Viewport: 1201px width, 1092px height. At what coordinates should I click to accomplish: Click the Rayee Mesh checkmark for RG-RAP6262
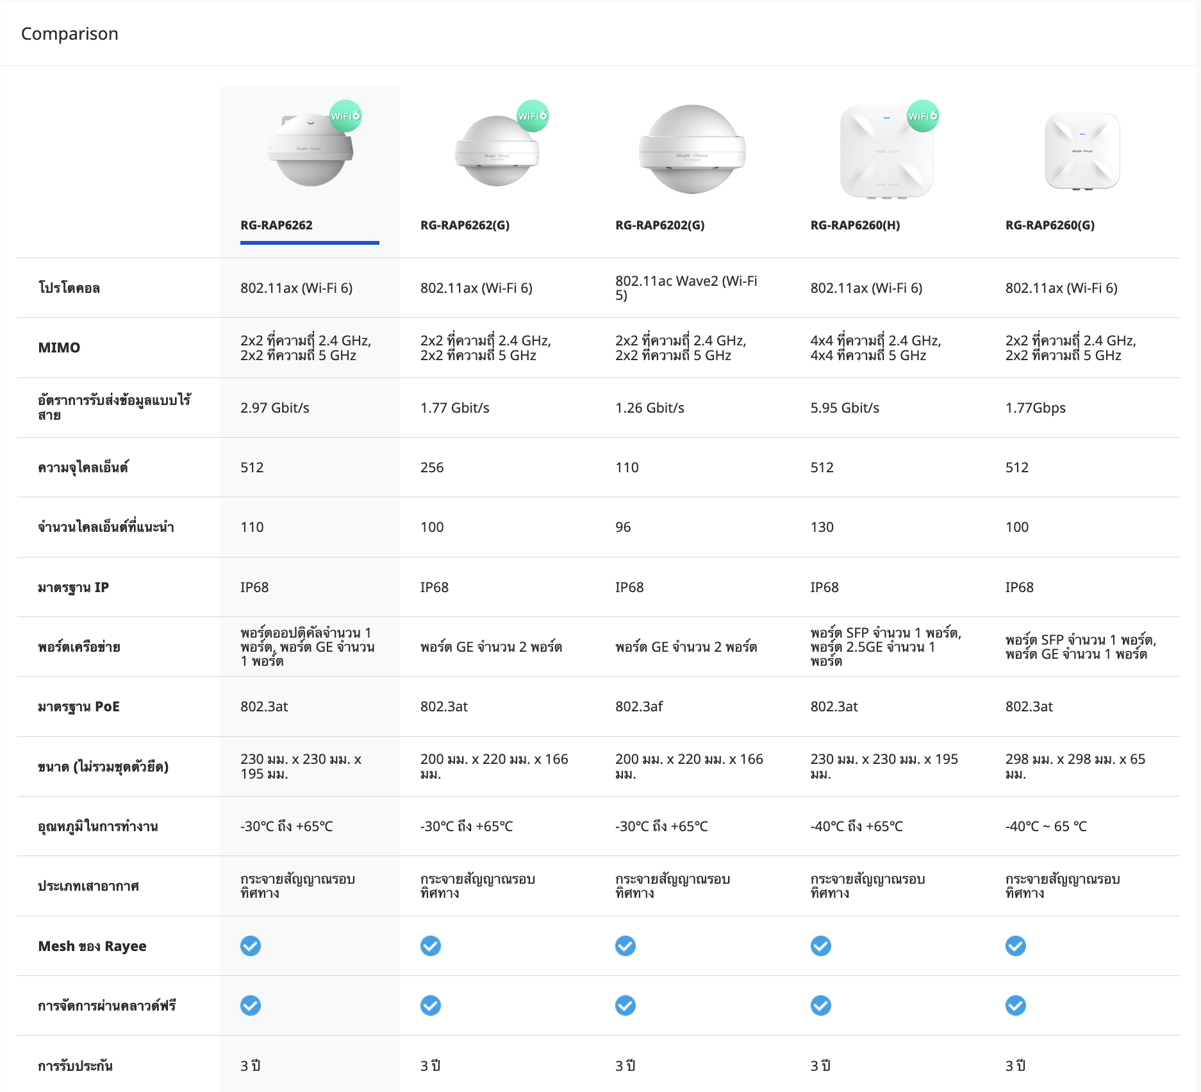coord(251,946)
